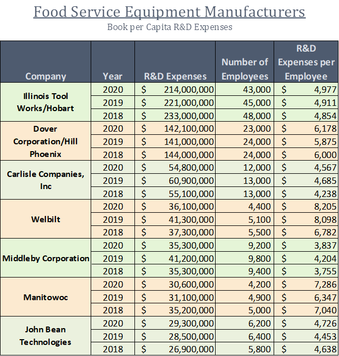Click the R&D Expenses column header
Screen dimensions: 339x356
175,76
